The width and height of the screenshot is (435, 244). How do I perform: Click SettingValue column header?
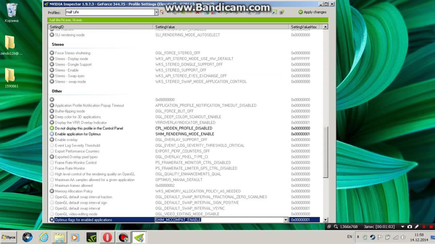click(221, 27)
